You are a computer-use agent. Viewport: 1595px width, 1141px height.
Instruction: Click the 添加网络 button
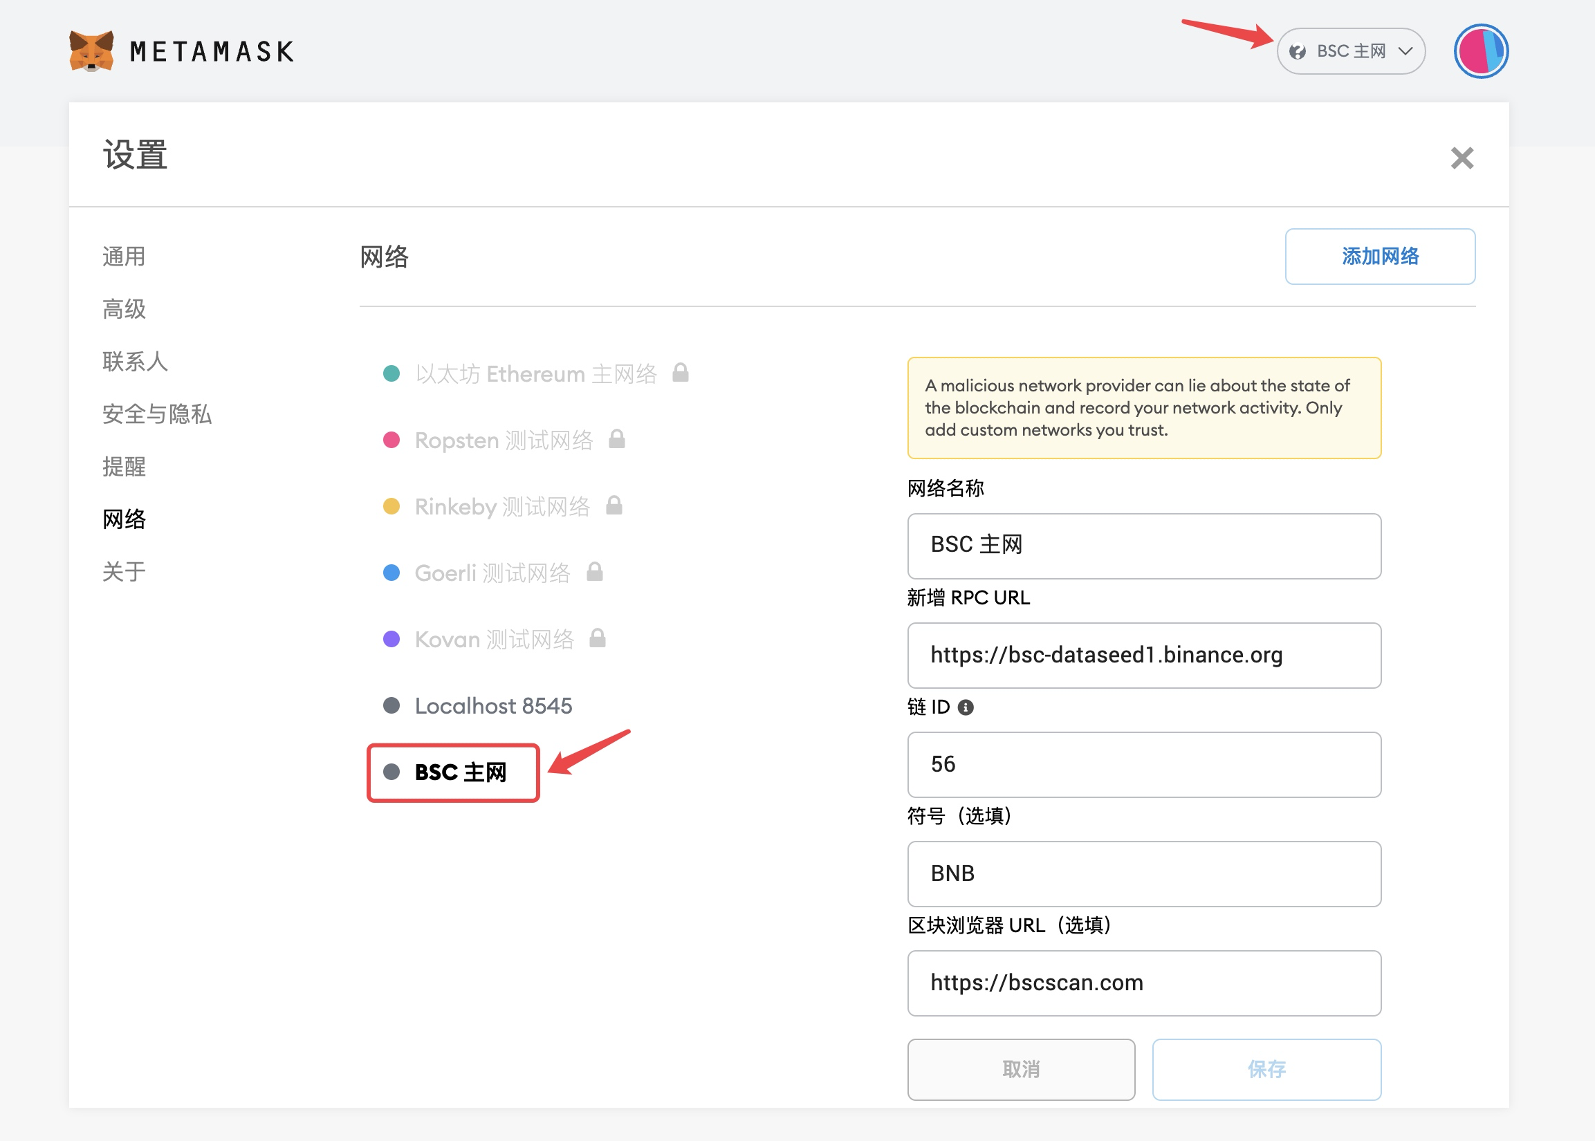pyautogui.click(x=1380, y=257)
